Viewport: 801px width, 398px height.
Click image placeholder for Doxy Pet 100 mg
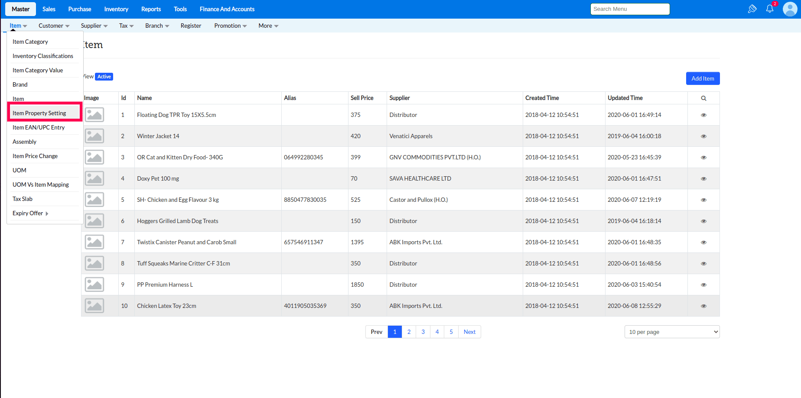94,178
